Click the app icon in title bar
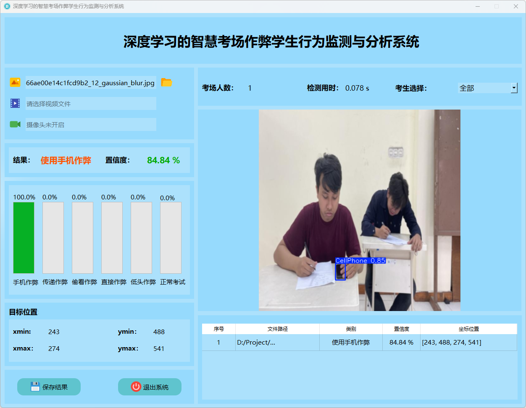 pos(7,6)
